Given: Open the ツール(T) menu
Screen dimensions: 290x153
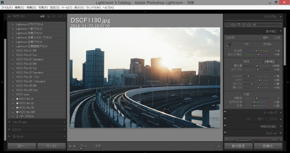Looking at the screenshot, I should coord(67,8).
